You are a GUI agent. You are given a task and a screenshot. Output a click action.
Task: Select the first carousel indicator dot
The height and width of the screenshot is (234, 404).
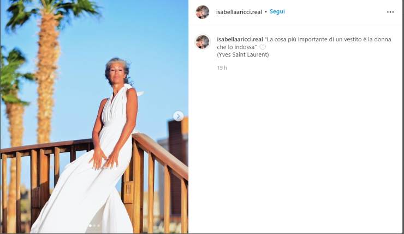[90, 225]
